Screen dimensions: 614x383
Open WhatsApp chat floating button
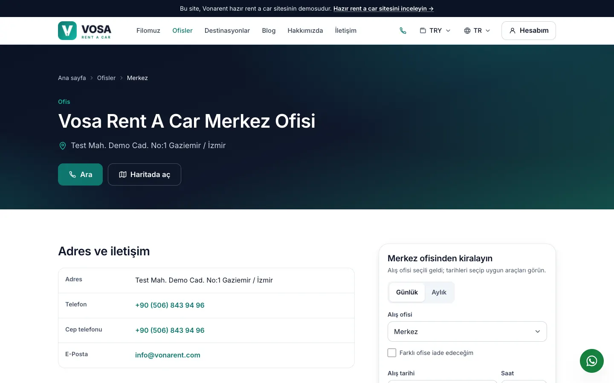click(x=592, y=361)
